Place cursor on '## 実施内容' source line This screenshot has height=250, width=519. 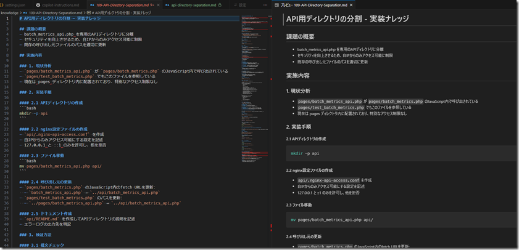pos(30,55)
